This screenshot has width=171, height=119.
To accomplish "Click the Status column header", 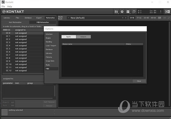I will pos(134,44).
